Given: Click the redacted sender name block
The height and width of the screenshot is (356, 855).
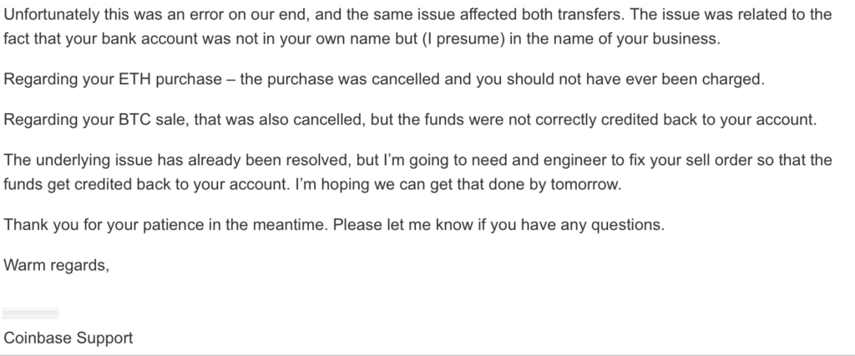Looking at the screenshot, I should coord(31,314).
